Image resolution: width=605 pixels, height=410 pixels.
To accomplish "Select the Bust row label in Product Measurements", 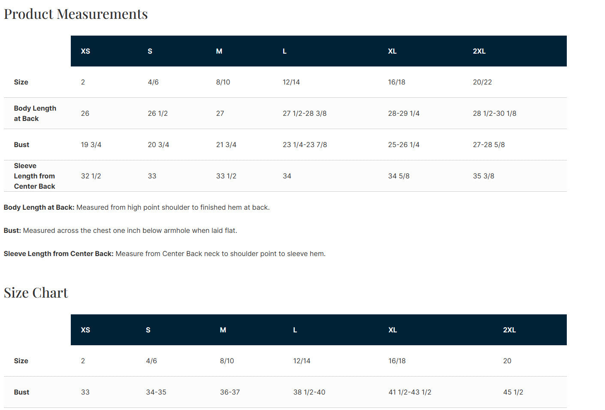I will tap(21, 145).
